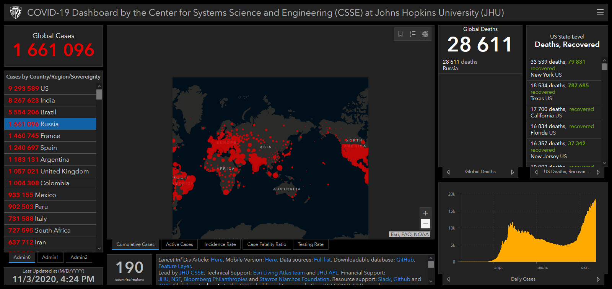The image size is (612, 289).
Task: Select Mexico in the country list
Action: pos(50,195)
